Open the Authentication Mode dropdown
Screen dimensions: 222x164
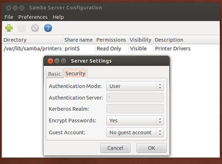[135, 86]
